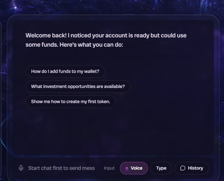Click the microphone icon beside the message box
The height and width of the screenshot is (181, 224).
(x=21, y=168)
